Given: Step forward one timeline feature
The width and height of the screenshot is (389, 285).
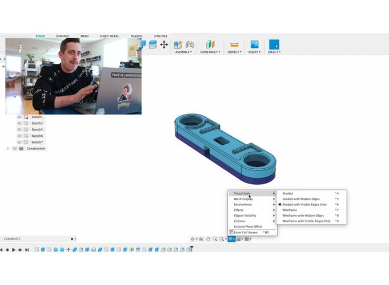Looking at the screenshot, I should coord(20,250).
